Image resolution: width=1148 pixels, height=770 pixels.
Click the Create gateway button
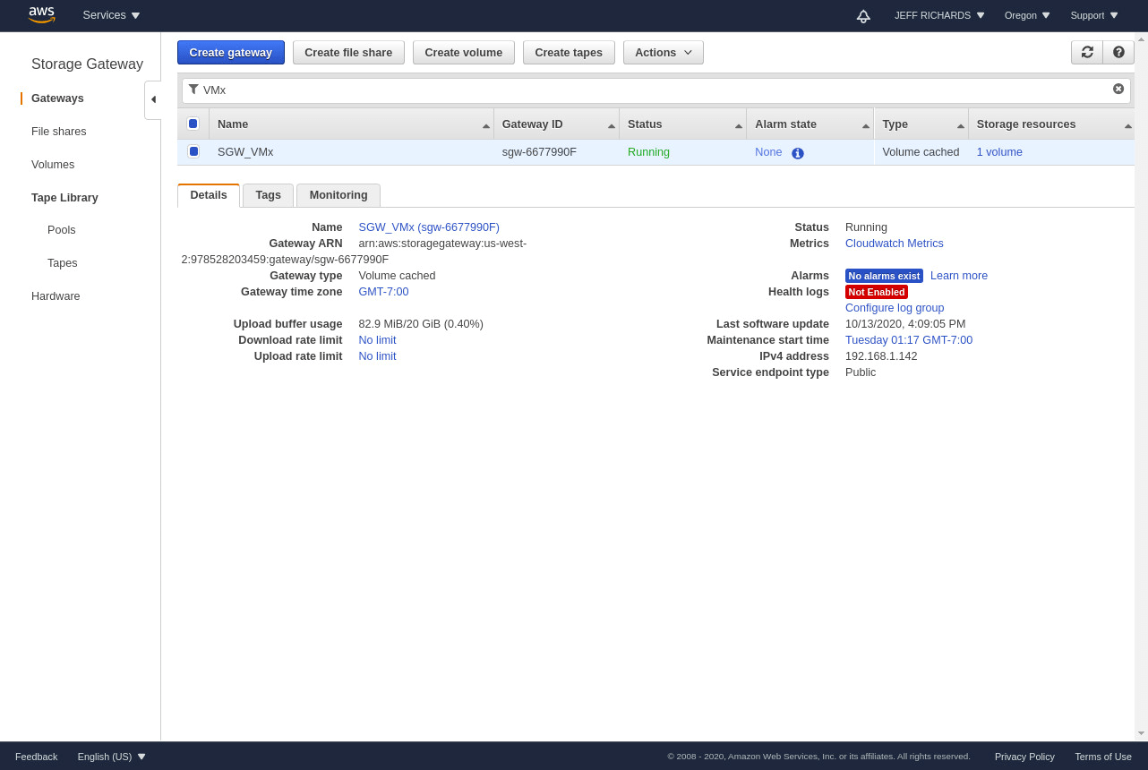coord(230,52)
